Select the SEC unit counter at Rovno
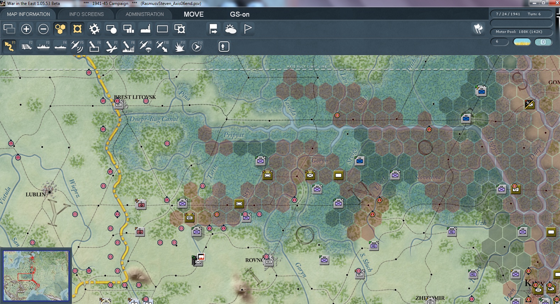 (269, 261)
